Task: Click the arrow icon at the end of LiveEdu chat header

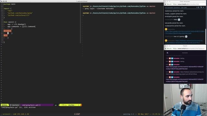Action: coord(204,7)
